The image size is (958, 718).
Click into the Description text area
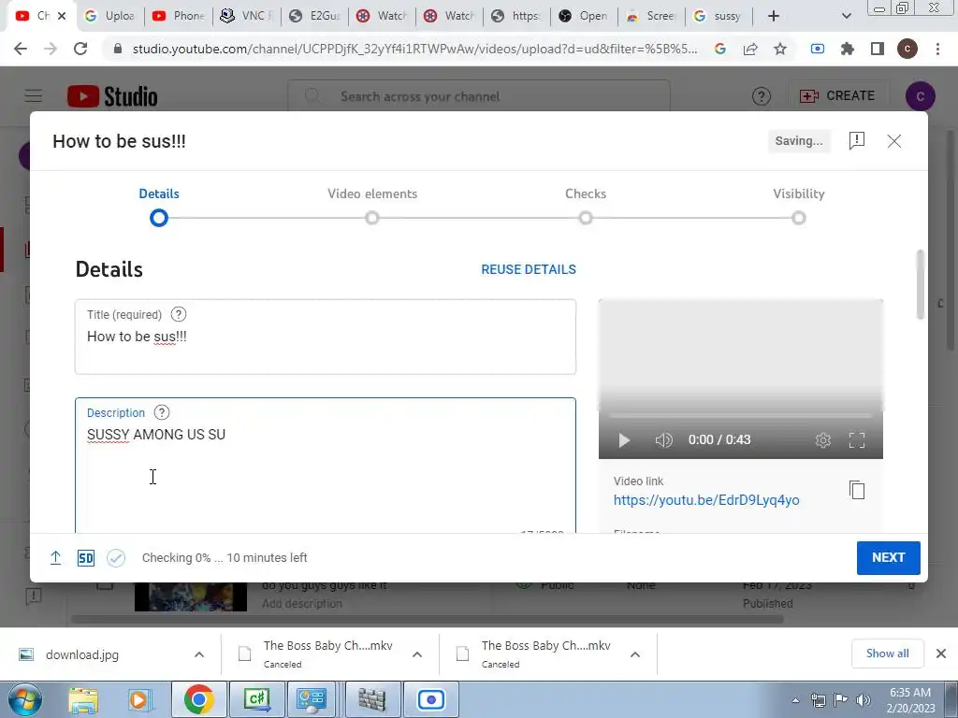(x=326, y=466)
